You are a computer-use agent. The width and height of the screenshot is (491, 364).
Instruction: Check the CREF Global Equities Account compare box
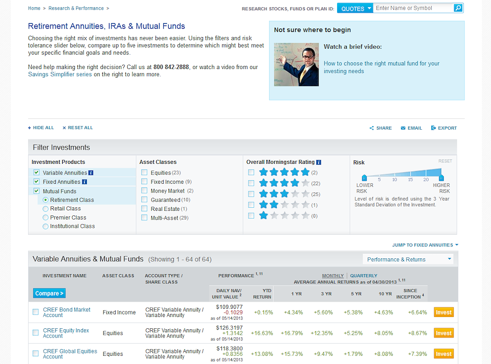tap(36, 353)
